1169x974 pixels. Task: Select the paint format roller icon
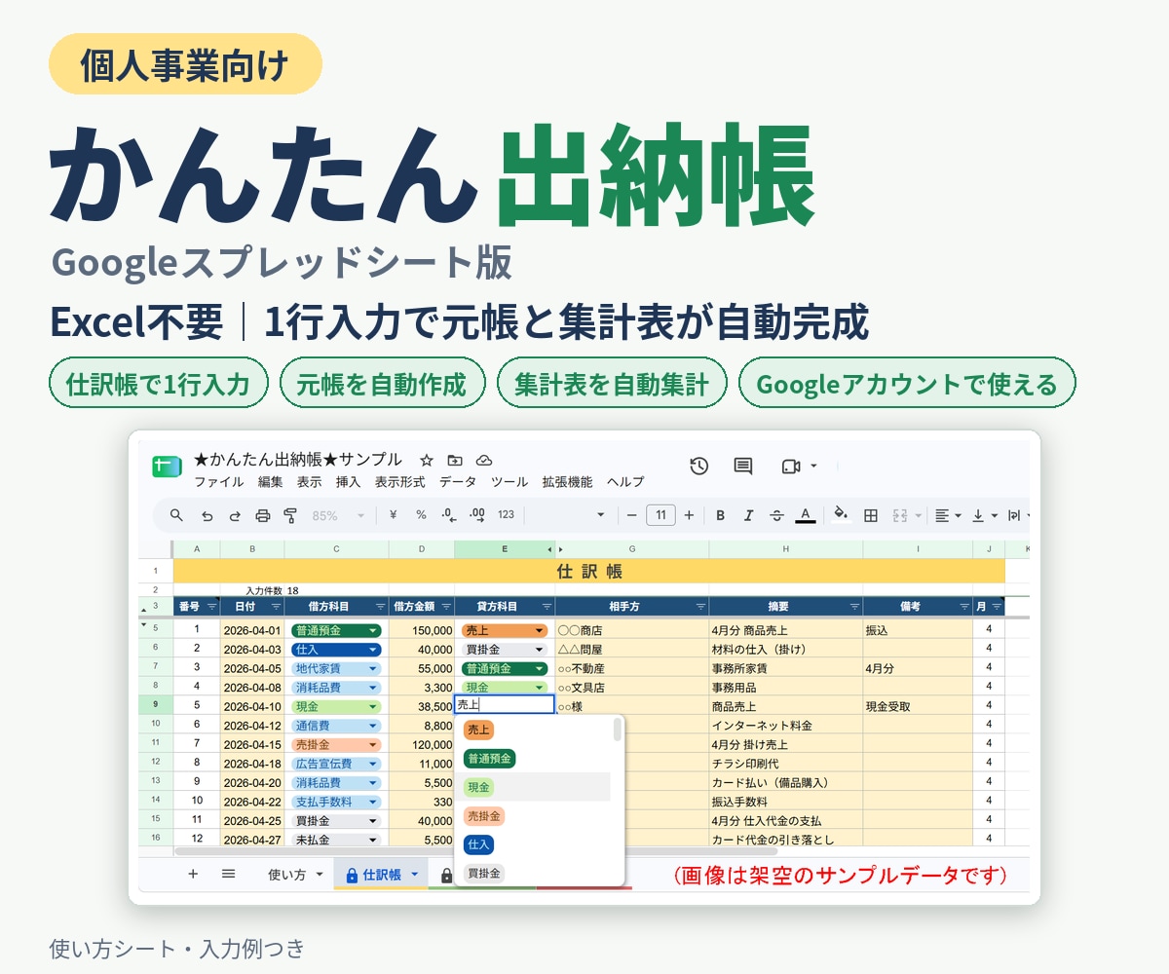[289, 515]
